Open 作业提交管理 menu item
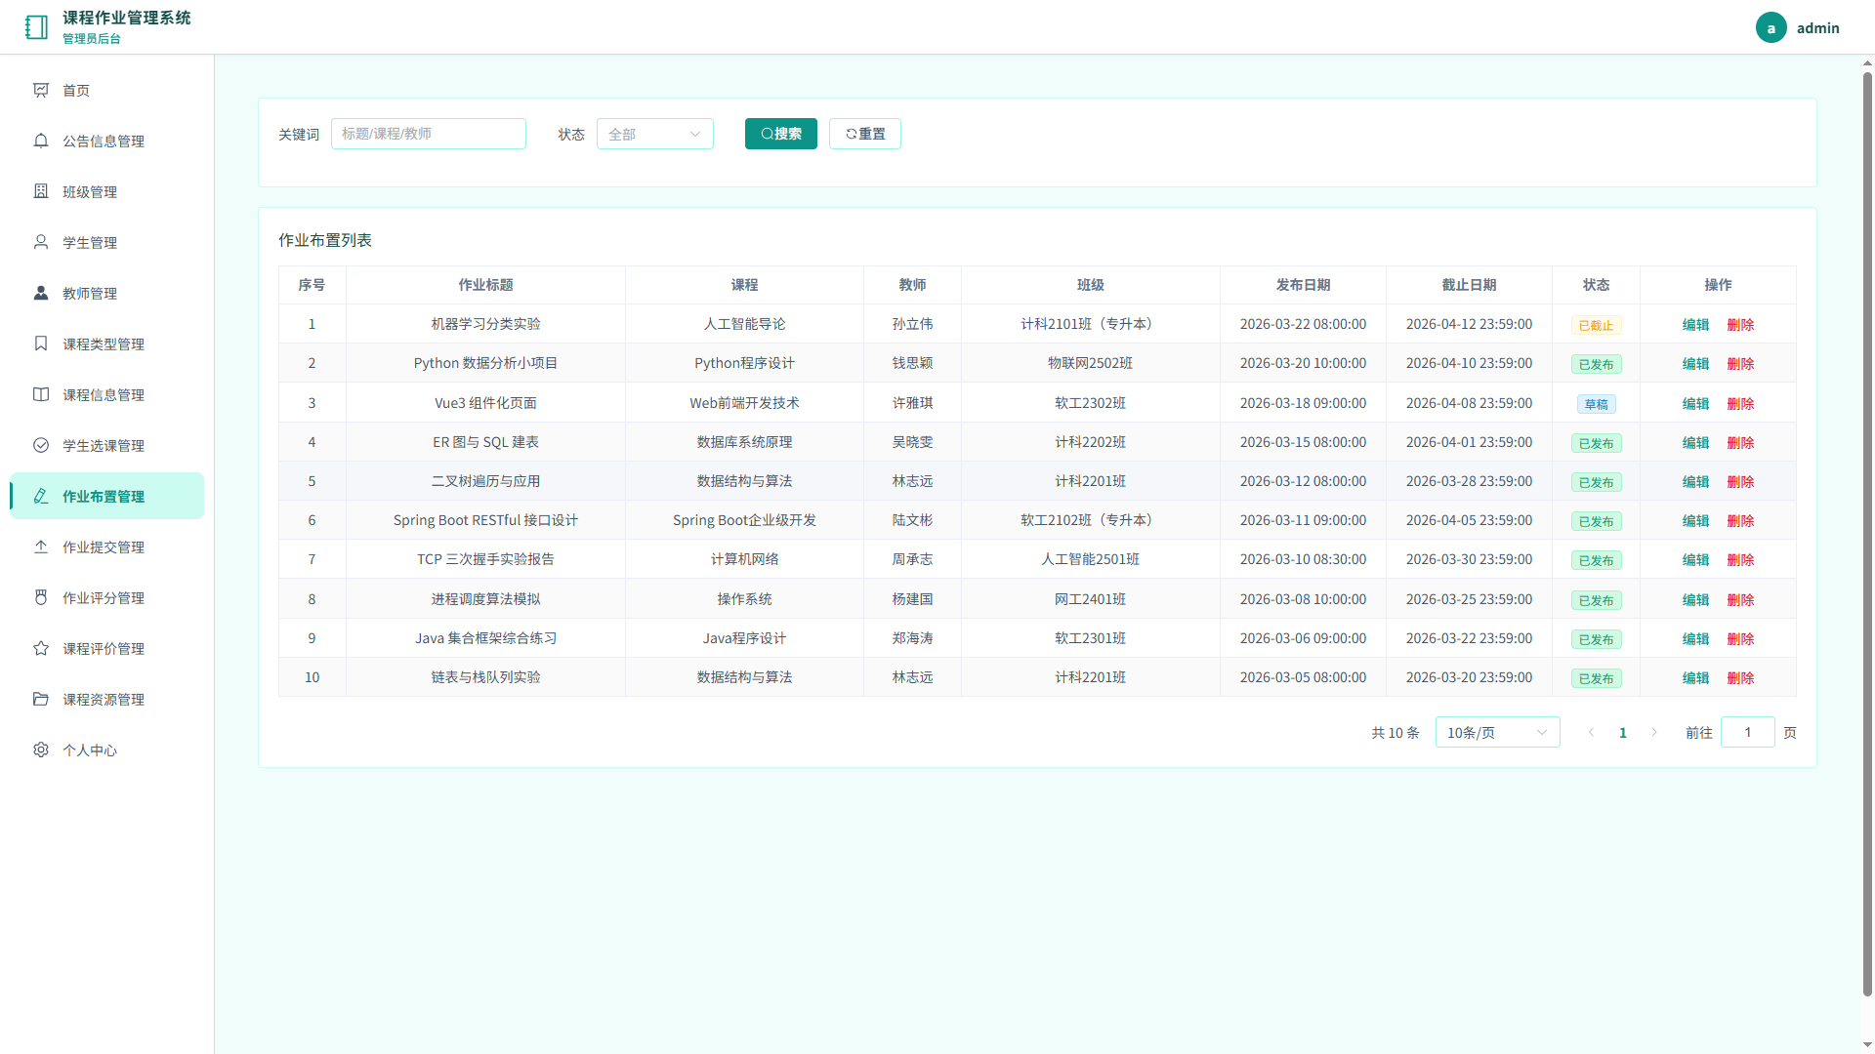This screenshot has width=1875, height=1054. (107, 547)
